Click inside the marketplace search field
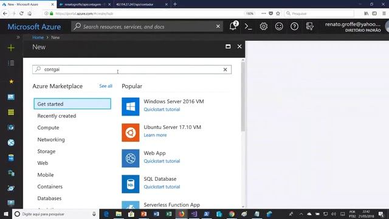Viewport: 389px width, 219px height. (132, 69)
